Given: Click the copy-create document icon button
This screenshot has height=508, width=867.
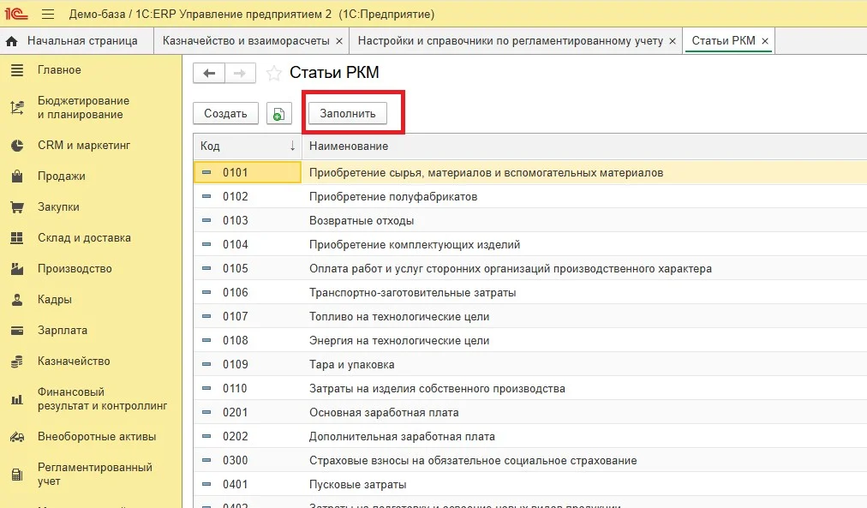Looking at the screenshot, I should pyautogui.click(x=278, y=113).
